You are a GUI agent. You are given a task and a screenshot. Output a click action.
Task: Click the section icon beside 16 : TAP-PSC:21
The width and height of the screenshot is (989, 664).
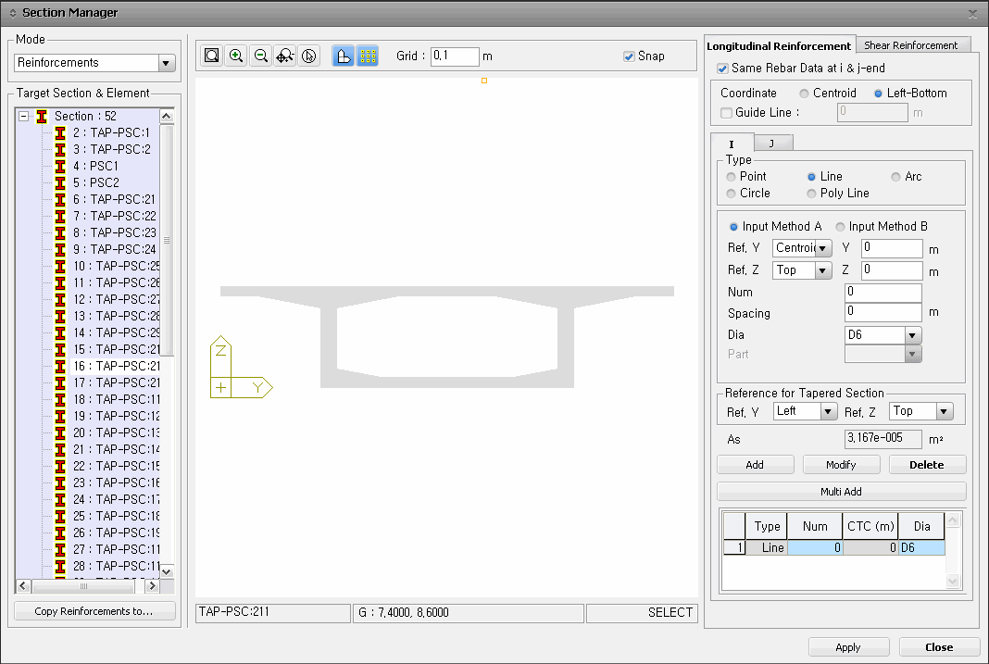tap(60, 366)
